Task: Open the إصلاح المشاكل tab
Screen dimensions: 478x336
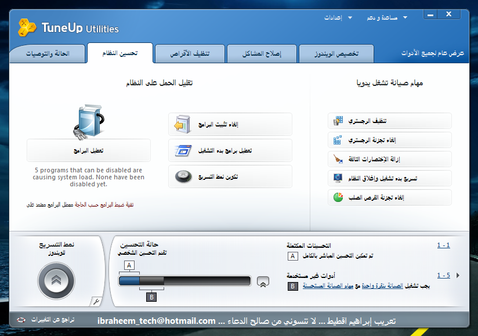Action: (x=262, y=53)
